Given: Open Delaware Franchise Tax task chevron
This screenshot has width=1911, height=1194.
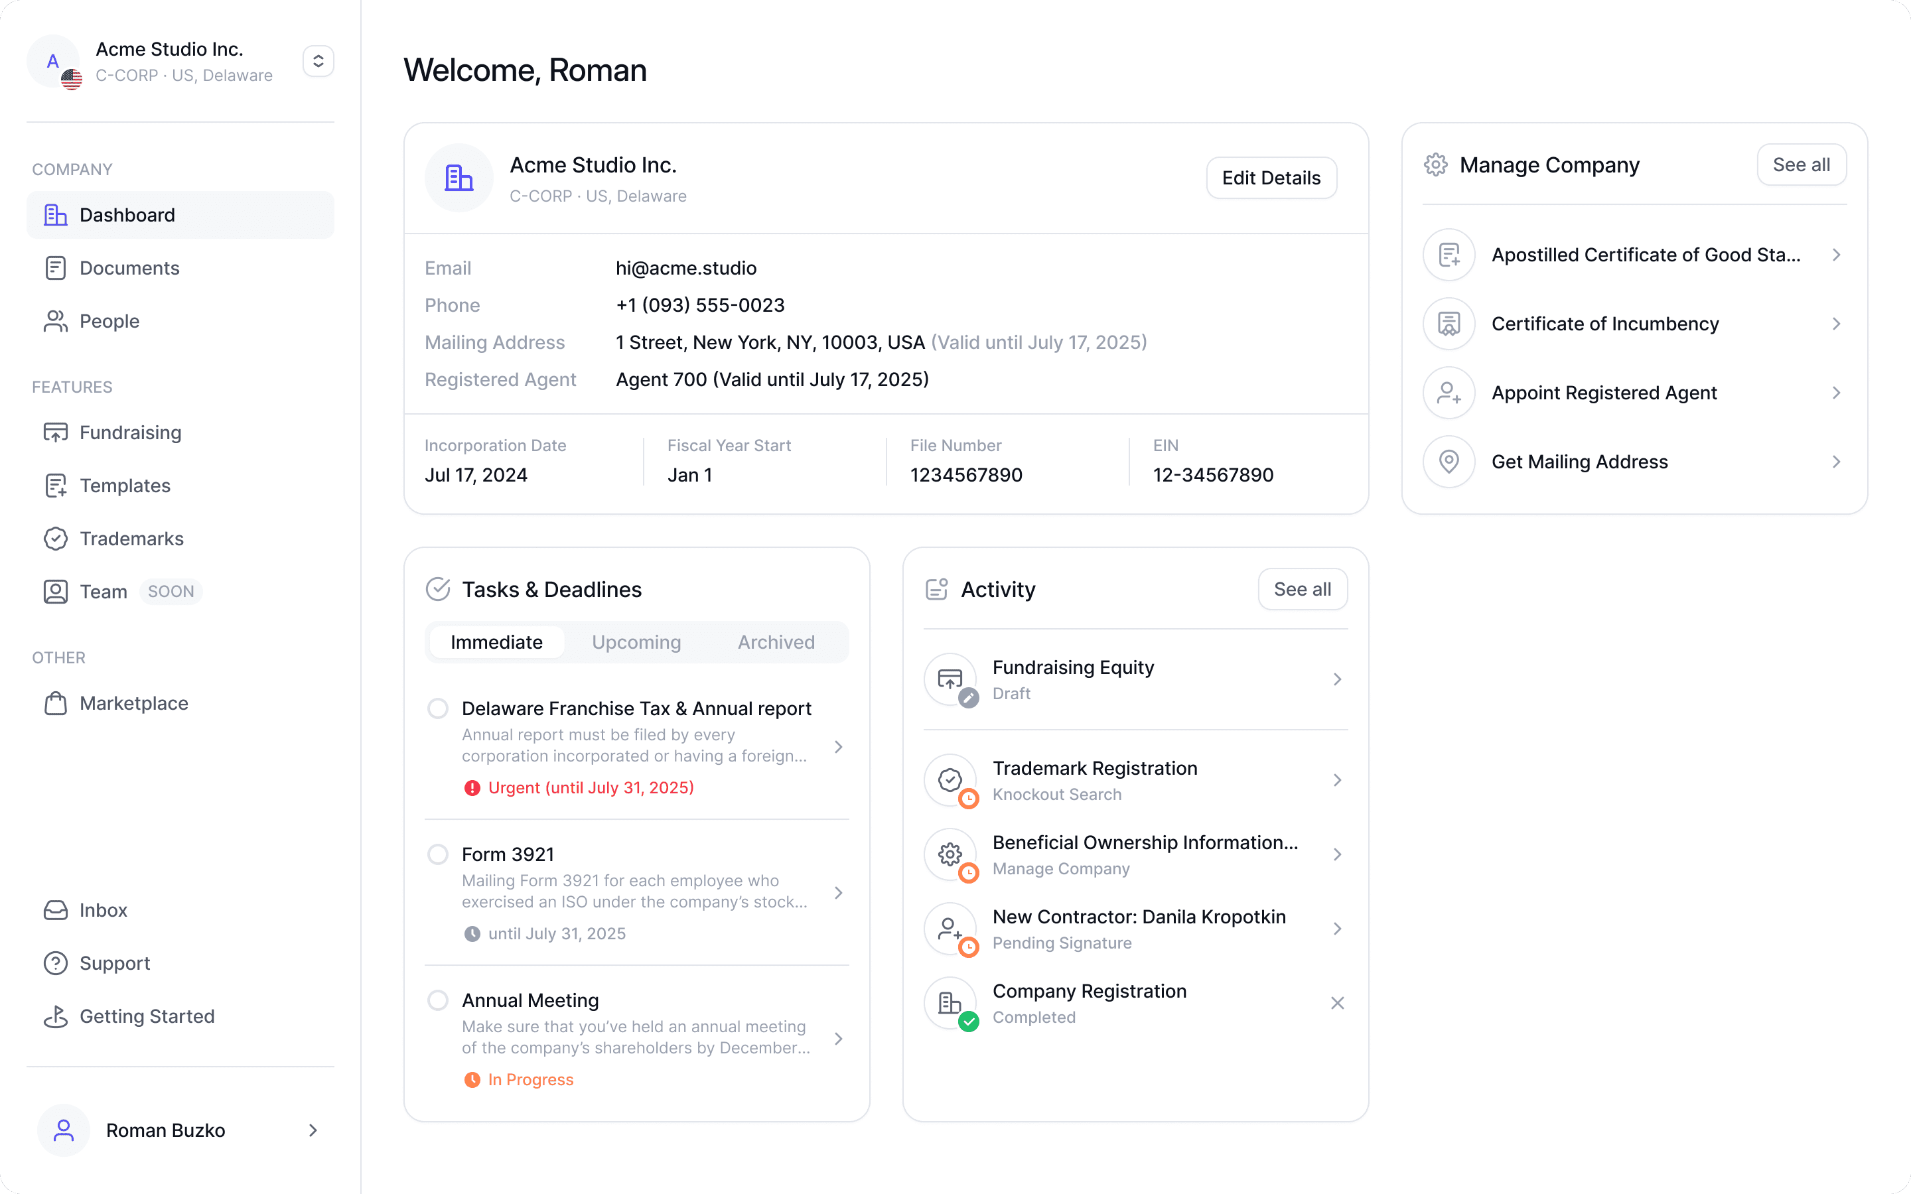Looking at the screenshot, I should click(839, 747).
